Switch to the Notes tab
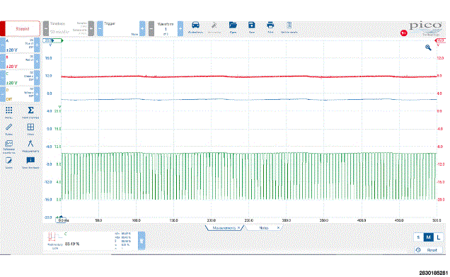Viewport: 450px width, 277px height. [264, 228]
